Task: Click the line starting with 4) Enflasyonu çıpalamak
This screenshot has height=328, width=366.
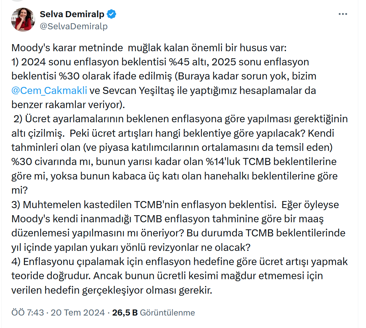Action: [x=180, y=262]
